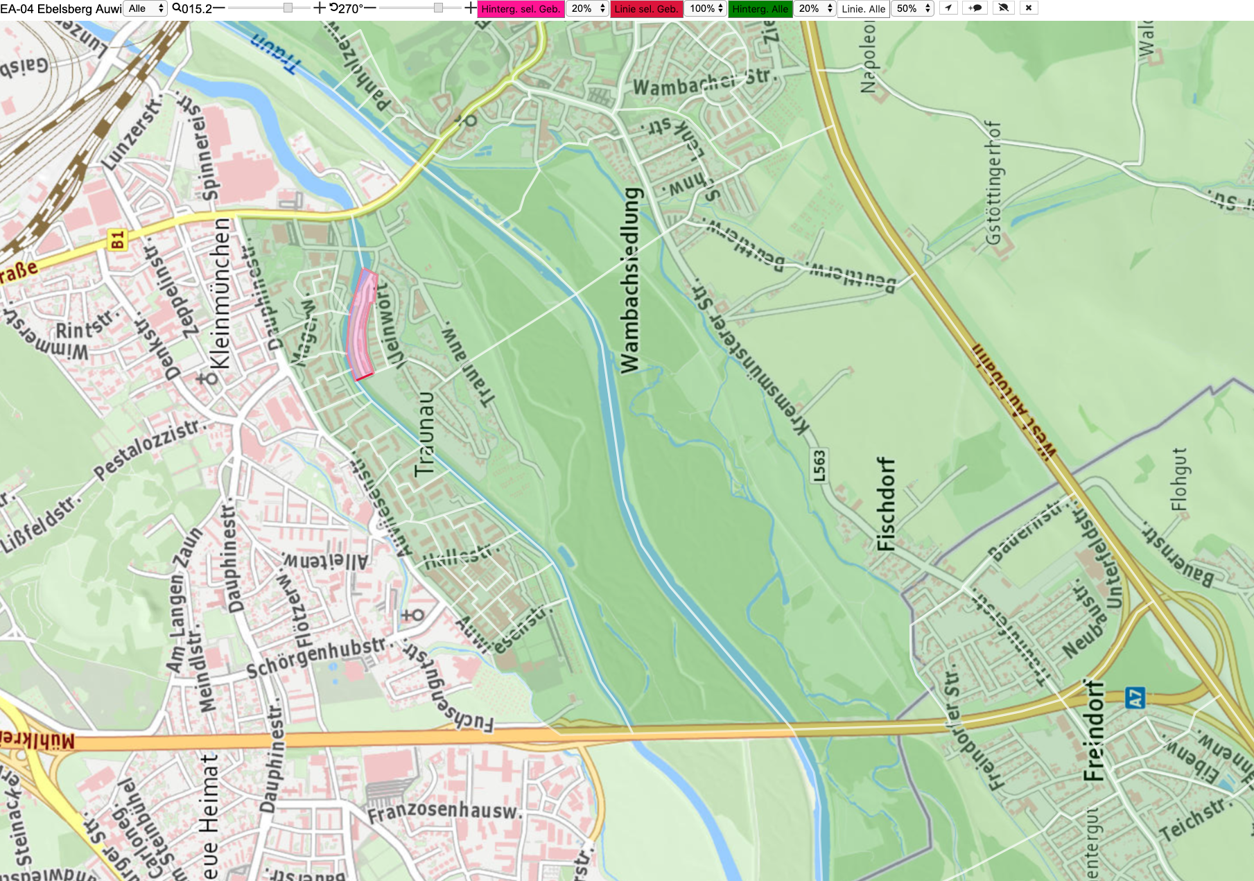The height and width of the screenshot is (881, 1254).
Task: Open the Linie. Alle 50% dropdown
Action: [x=913, y=8]
